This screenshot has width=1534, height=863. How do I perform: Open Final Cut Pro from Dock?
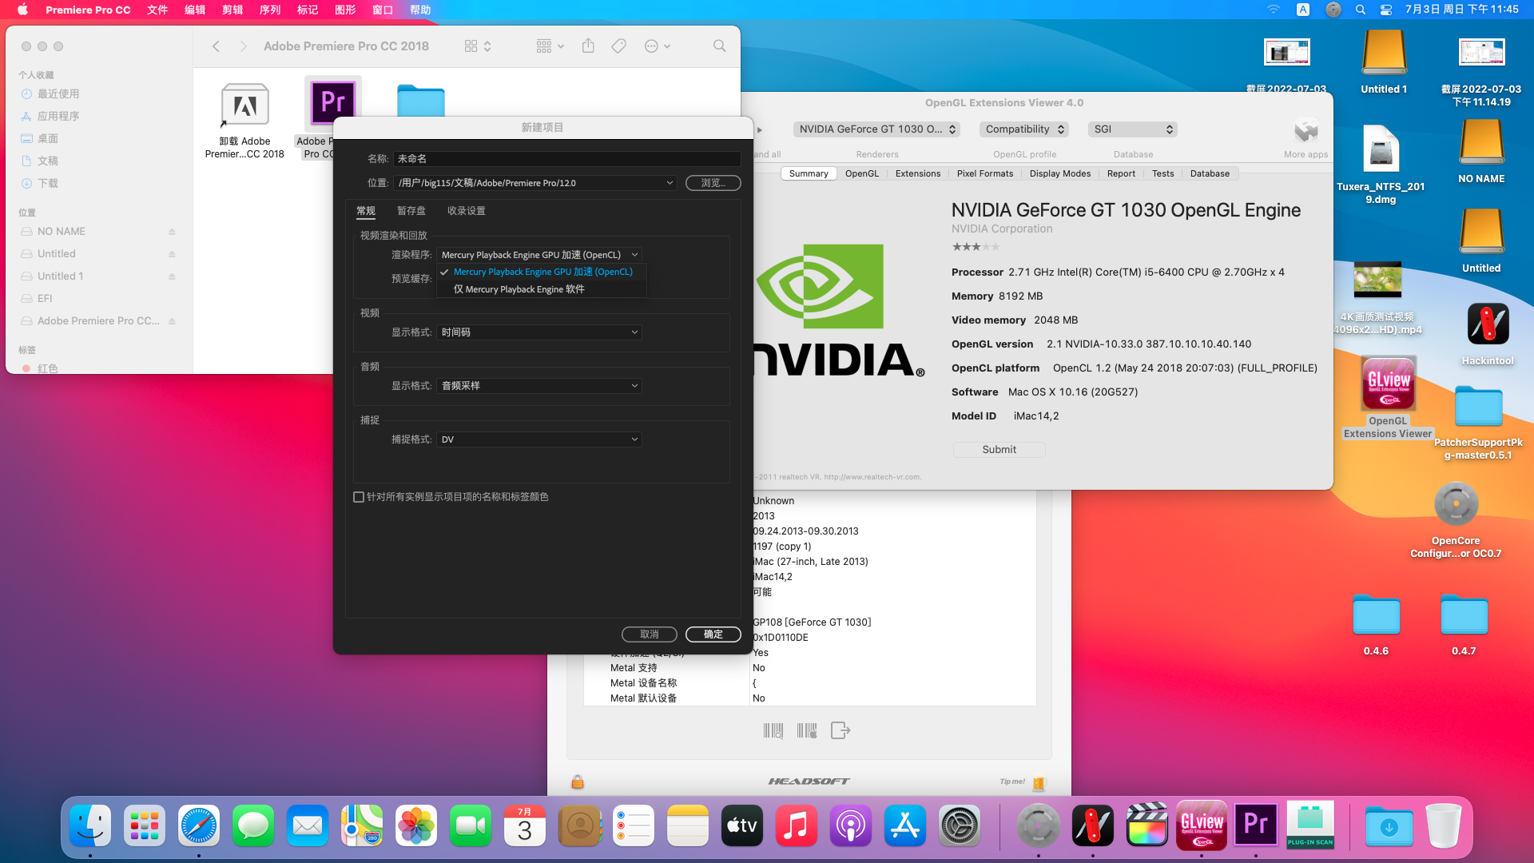pyautogui.click(x=1147, y=825)
